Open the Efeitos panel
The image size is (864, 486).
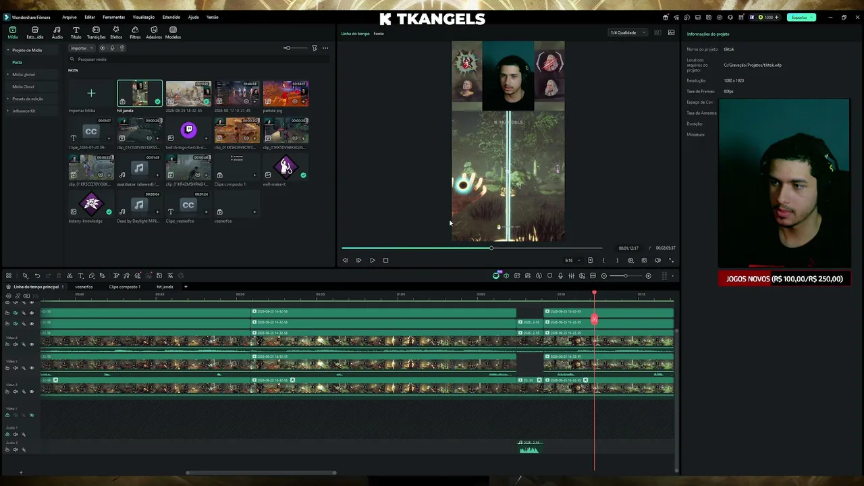(x=116, y=33)
